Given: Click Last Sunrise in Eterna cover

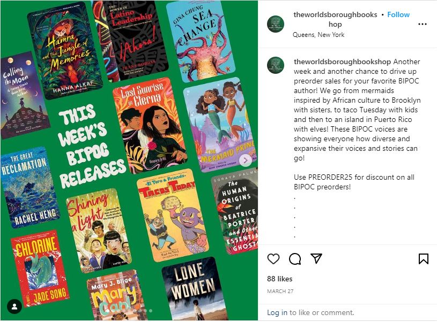Looking at the screenshot, I should (x=151, y=125).
